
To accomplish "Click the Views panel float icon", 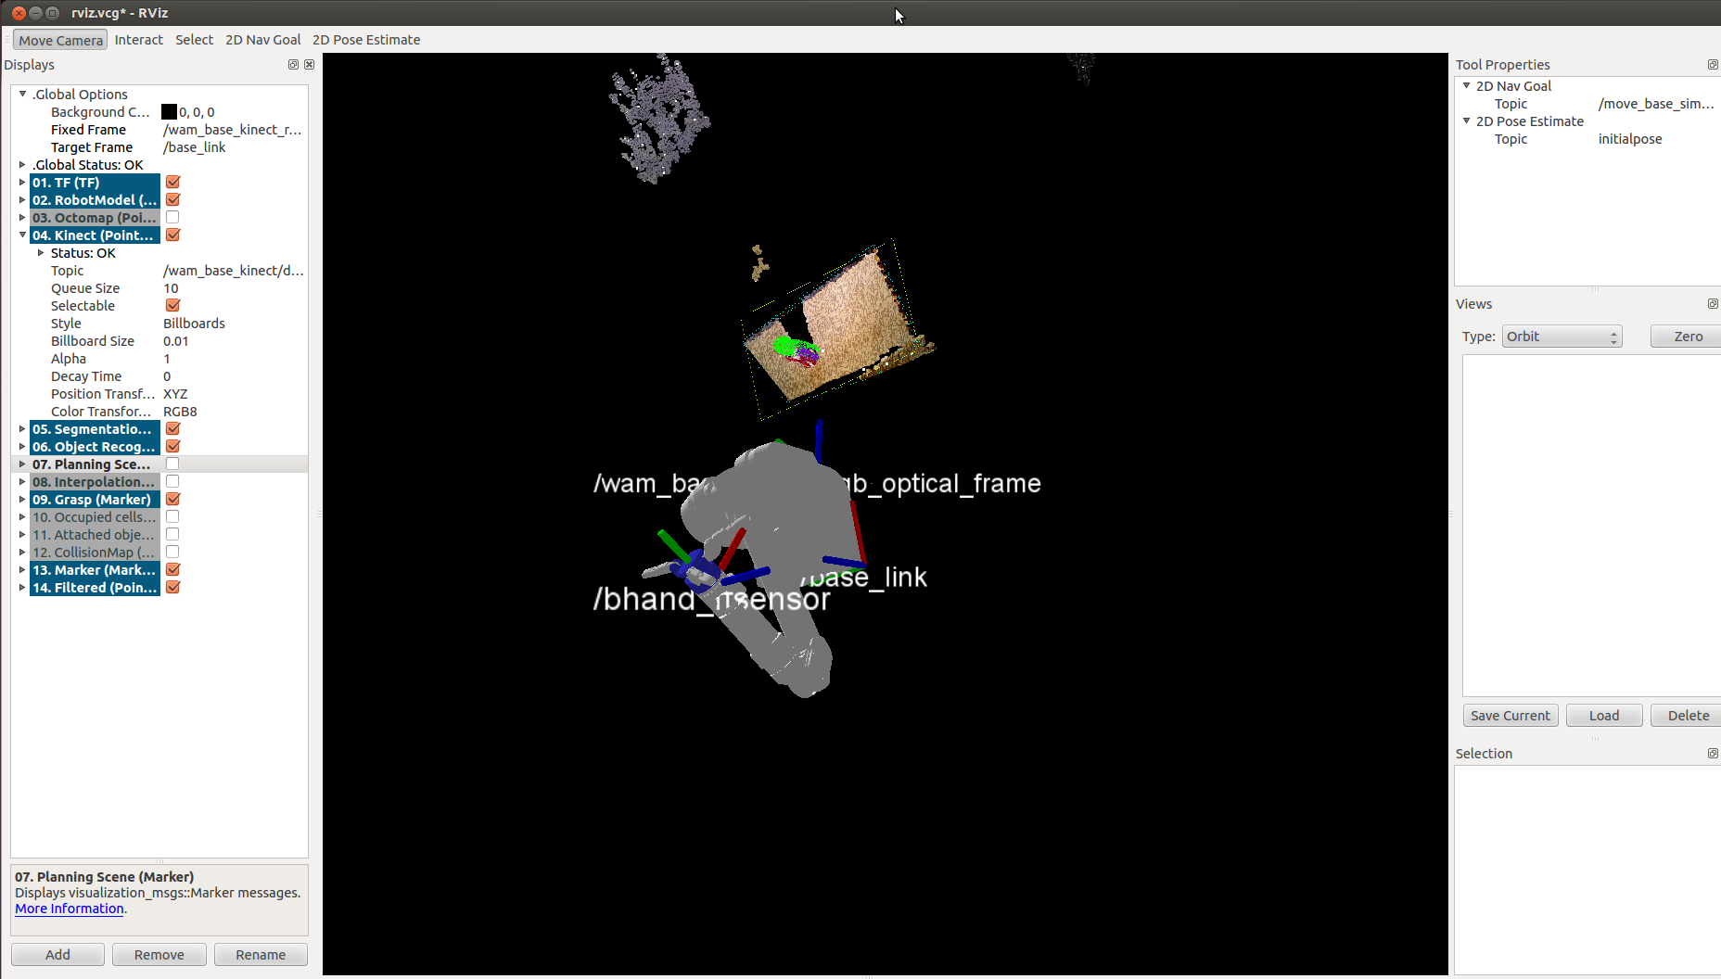I will point(1713,304).
